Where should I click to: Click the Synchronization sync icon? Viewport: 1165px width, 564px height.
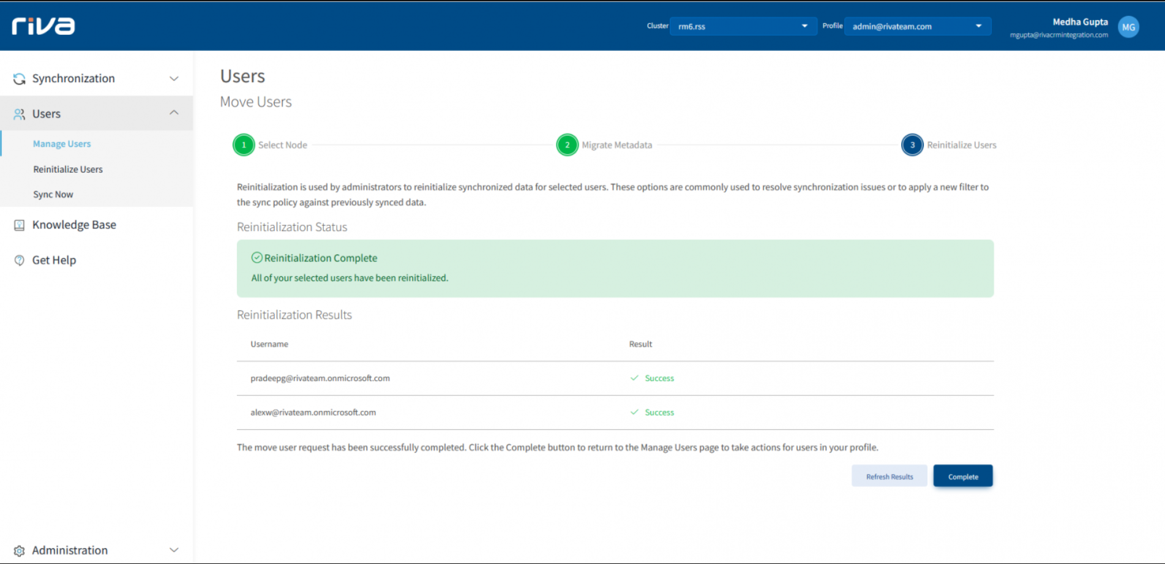click(x=20, y=78)
